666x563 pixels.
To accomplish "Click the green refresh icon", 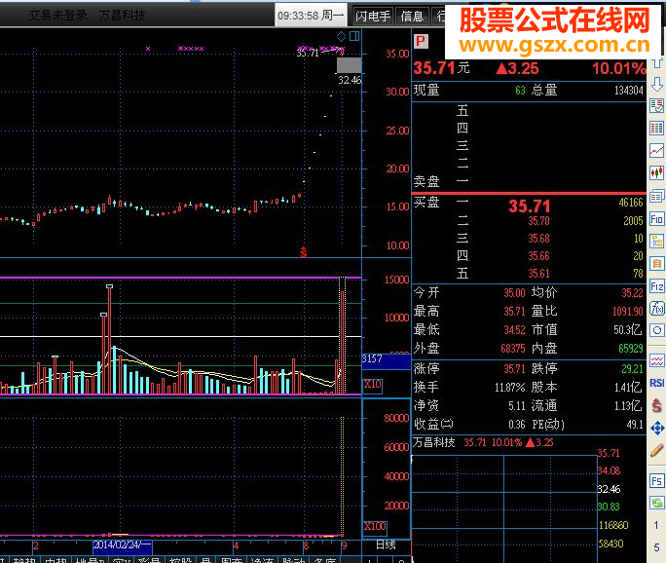I will [657, 503].
